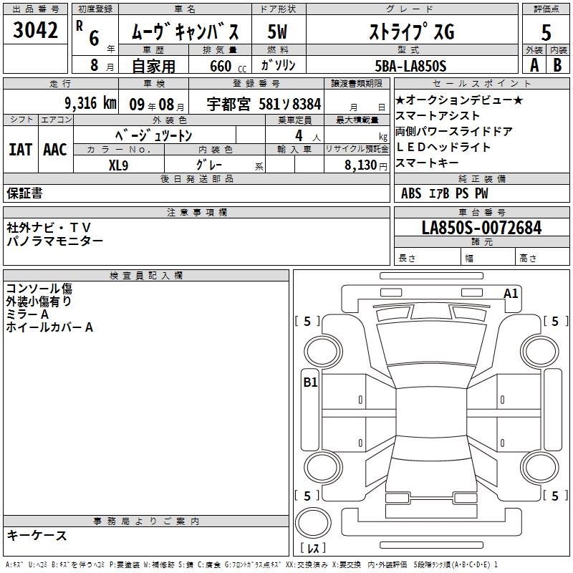Click the 注意事項欄 section header
This screenshot has height=573, width=573.
coord(196,212)
